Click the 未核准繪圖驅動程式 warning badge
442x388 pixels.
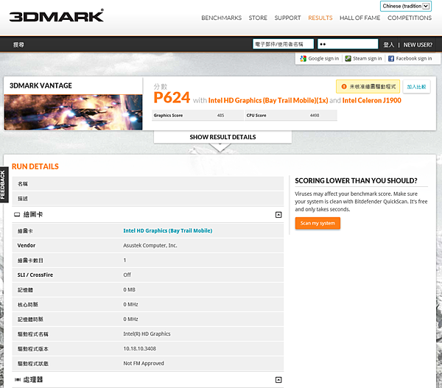tap(368, 86)
